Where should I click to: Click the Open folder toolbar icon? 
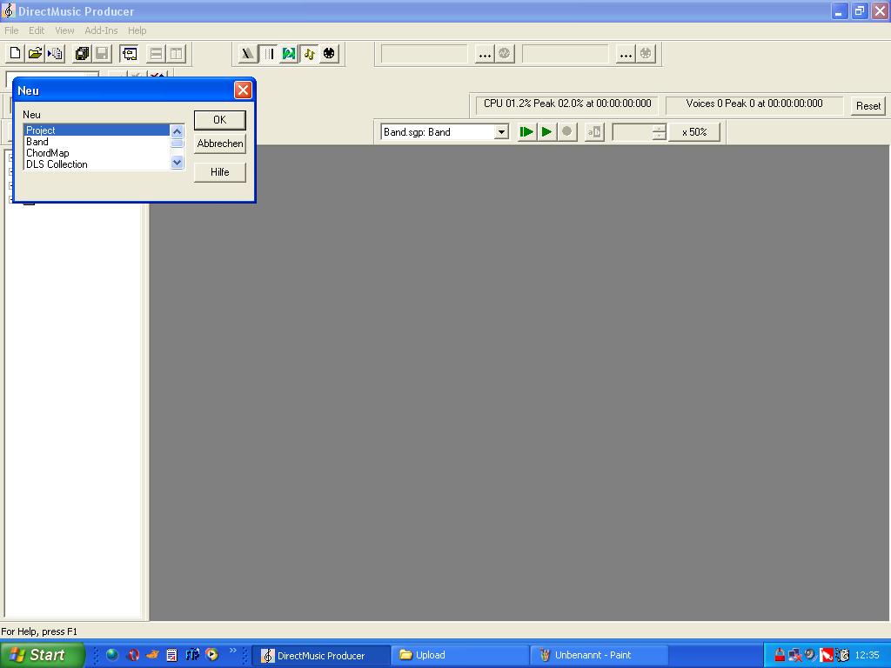point(35,53)
